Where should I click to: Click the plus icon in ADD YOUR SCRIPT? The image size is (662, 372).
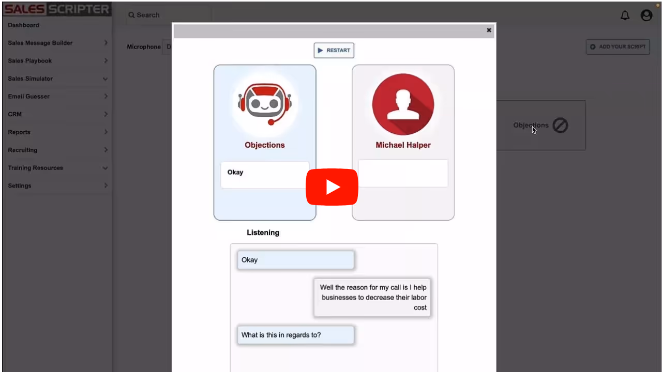(x=593, y=47)
